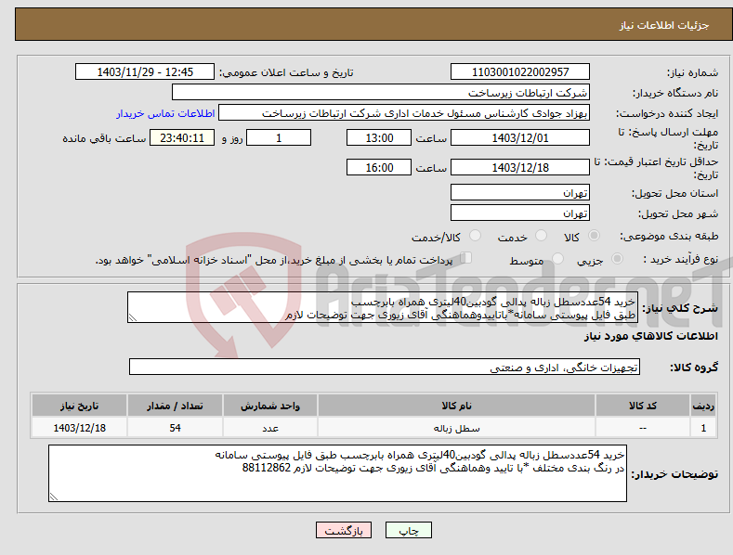
Task: Click the توضیحات خریدار notes textarea
Action: tap(337, 473)
